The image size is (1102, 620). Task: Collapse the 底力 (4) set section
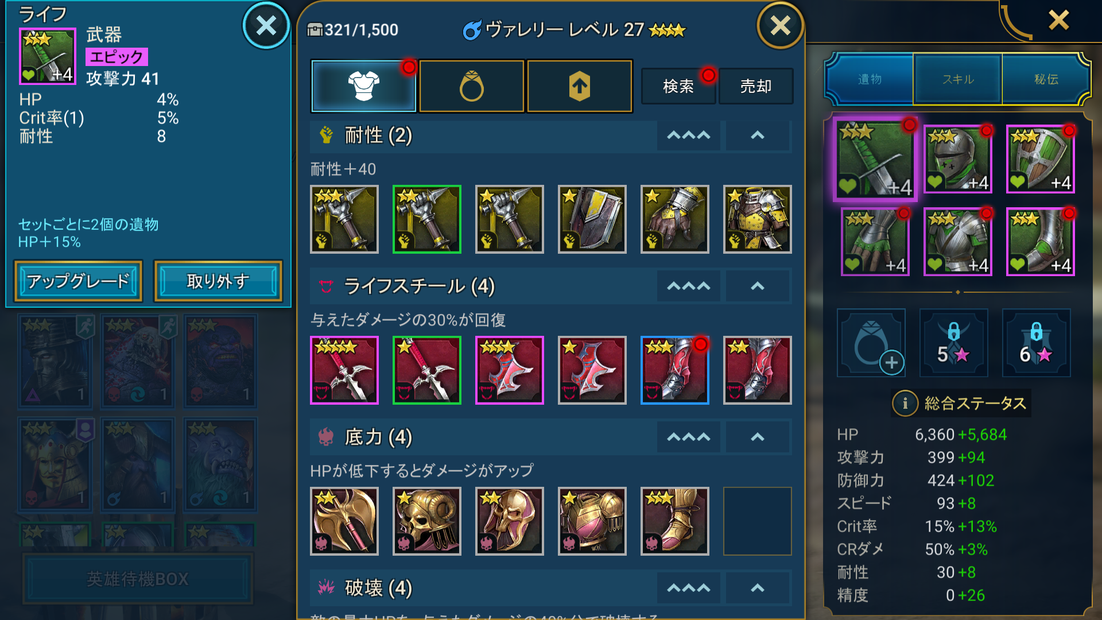tap(758, 437)
